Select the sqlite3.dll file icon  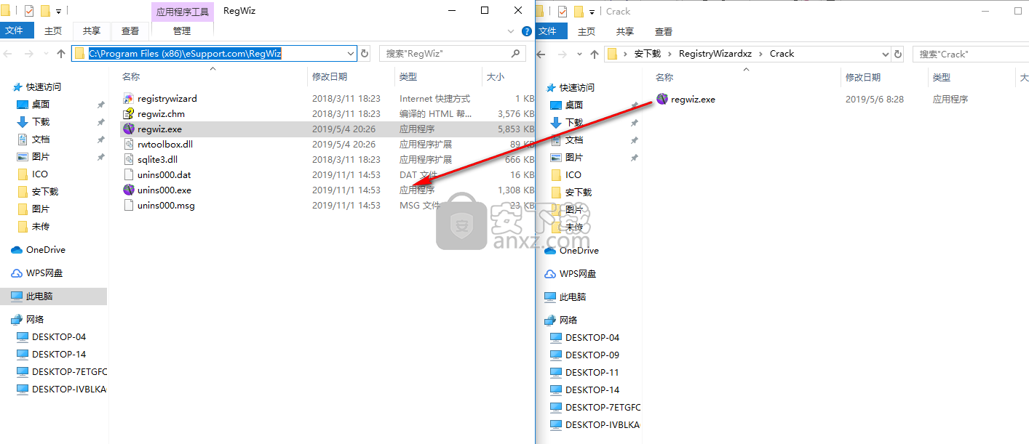129,159
